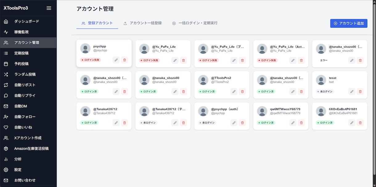Click the 未ログイン badge on @psychpp（auth） card
The image size is (376, 187).
(207, 123)
